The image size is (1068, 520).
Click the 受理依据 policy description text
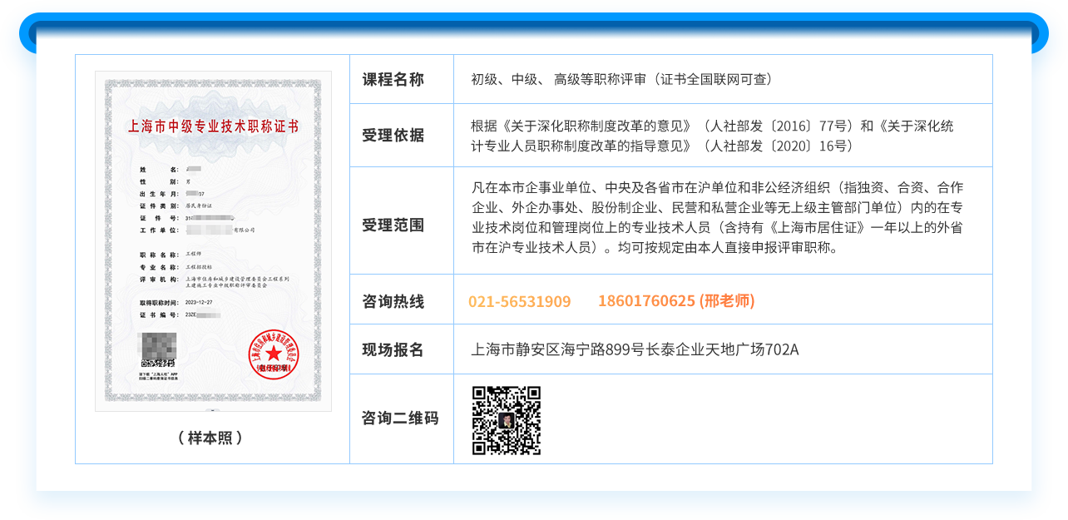pos(712,136)
